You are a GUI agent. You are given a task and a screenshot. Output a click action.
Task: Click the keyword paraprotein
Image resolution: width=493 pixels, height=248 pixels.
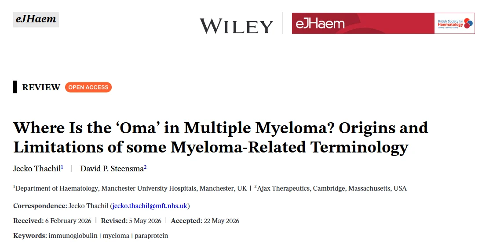(151, 235)
